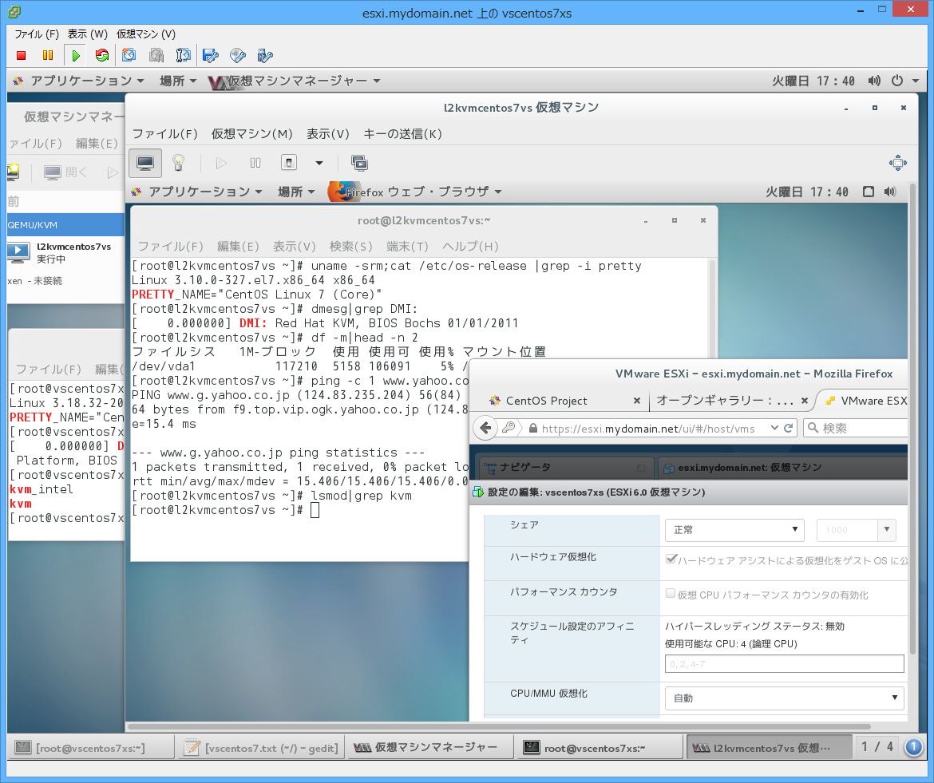Open the 場所 menu in outer GNOME top bar
The height and width of the screenshot is (783, 934).
click(x=177, y=81)
